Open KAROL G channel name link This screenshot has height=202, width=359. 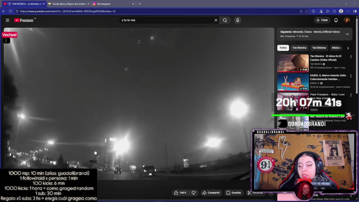[x=315, y=83]
